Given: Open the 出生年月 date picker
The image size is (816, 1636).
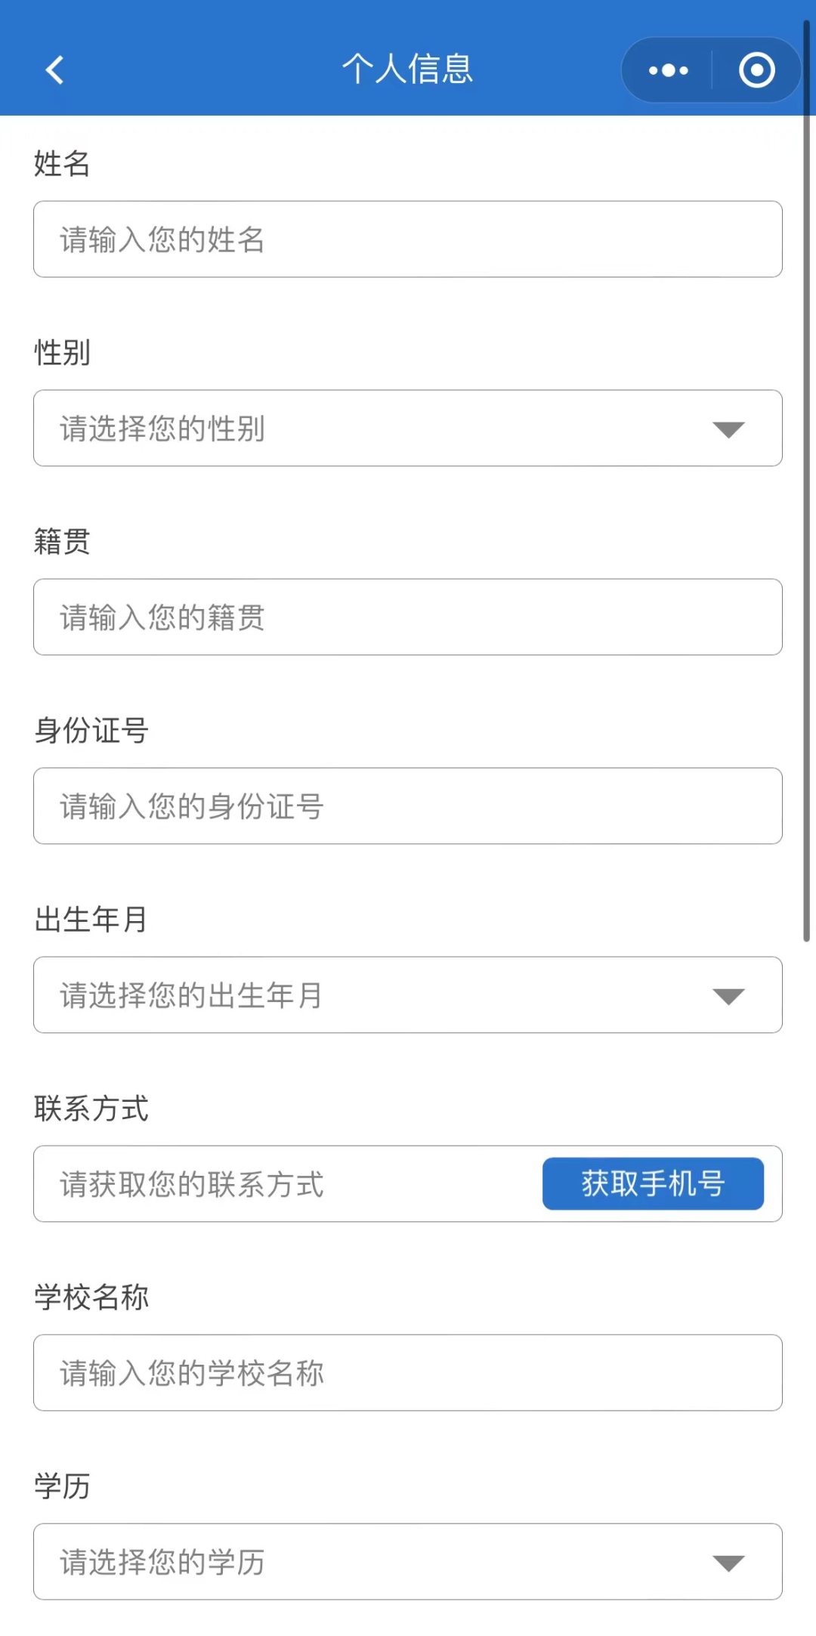Looking at the screenshot, I should [408, 995].
